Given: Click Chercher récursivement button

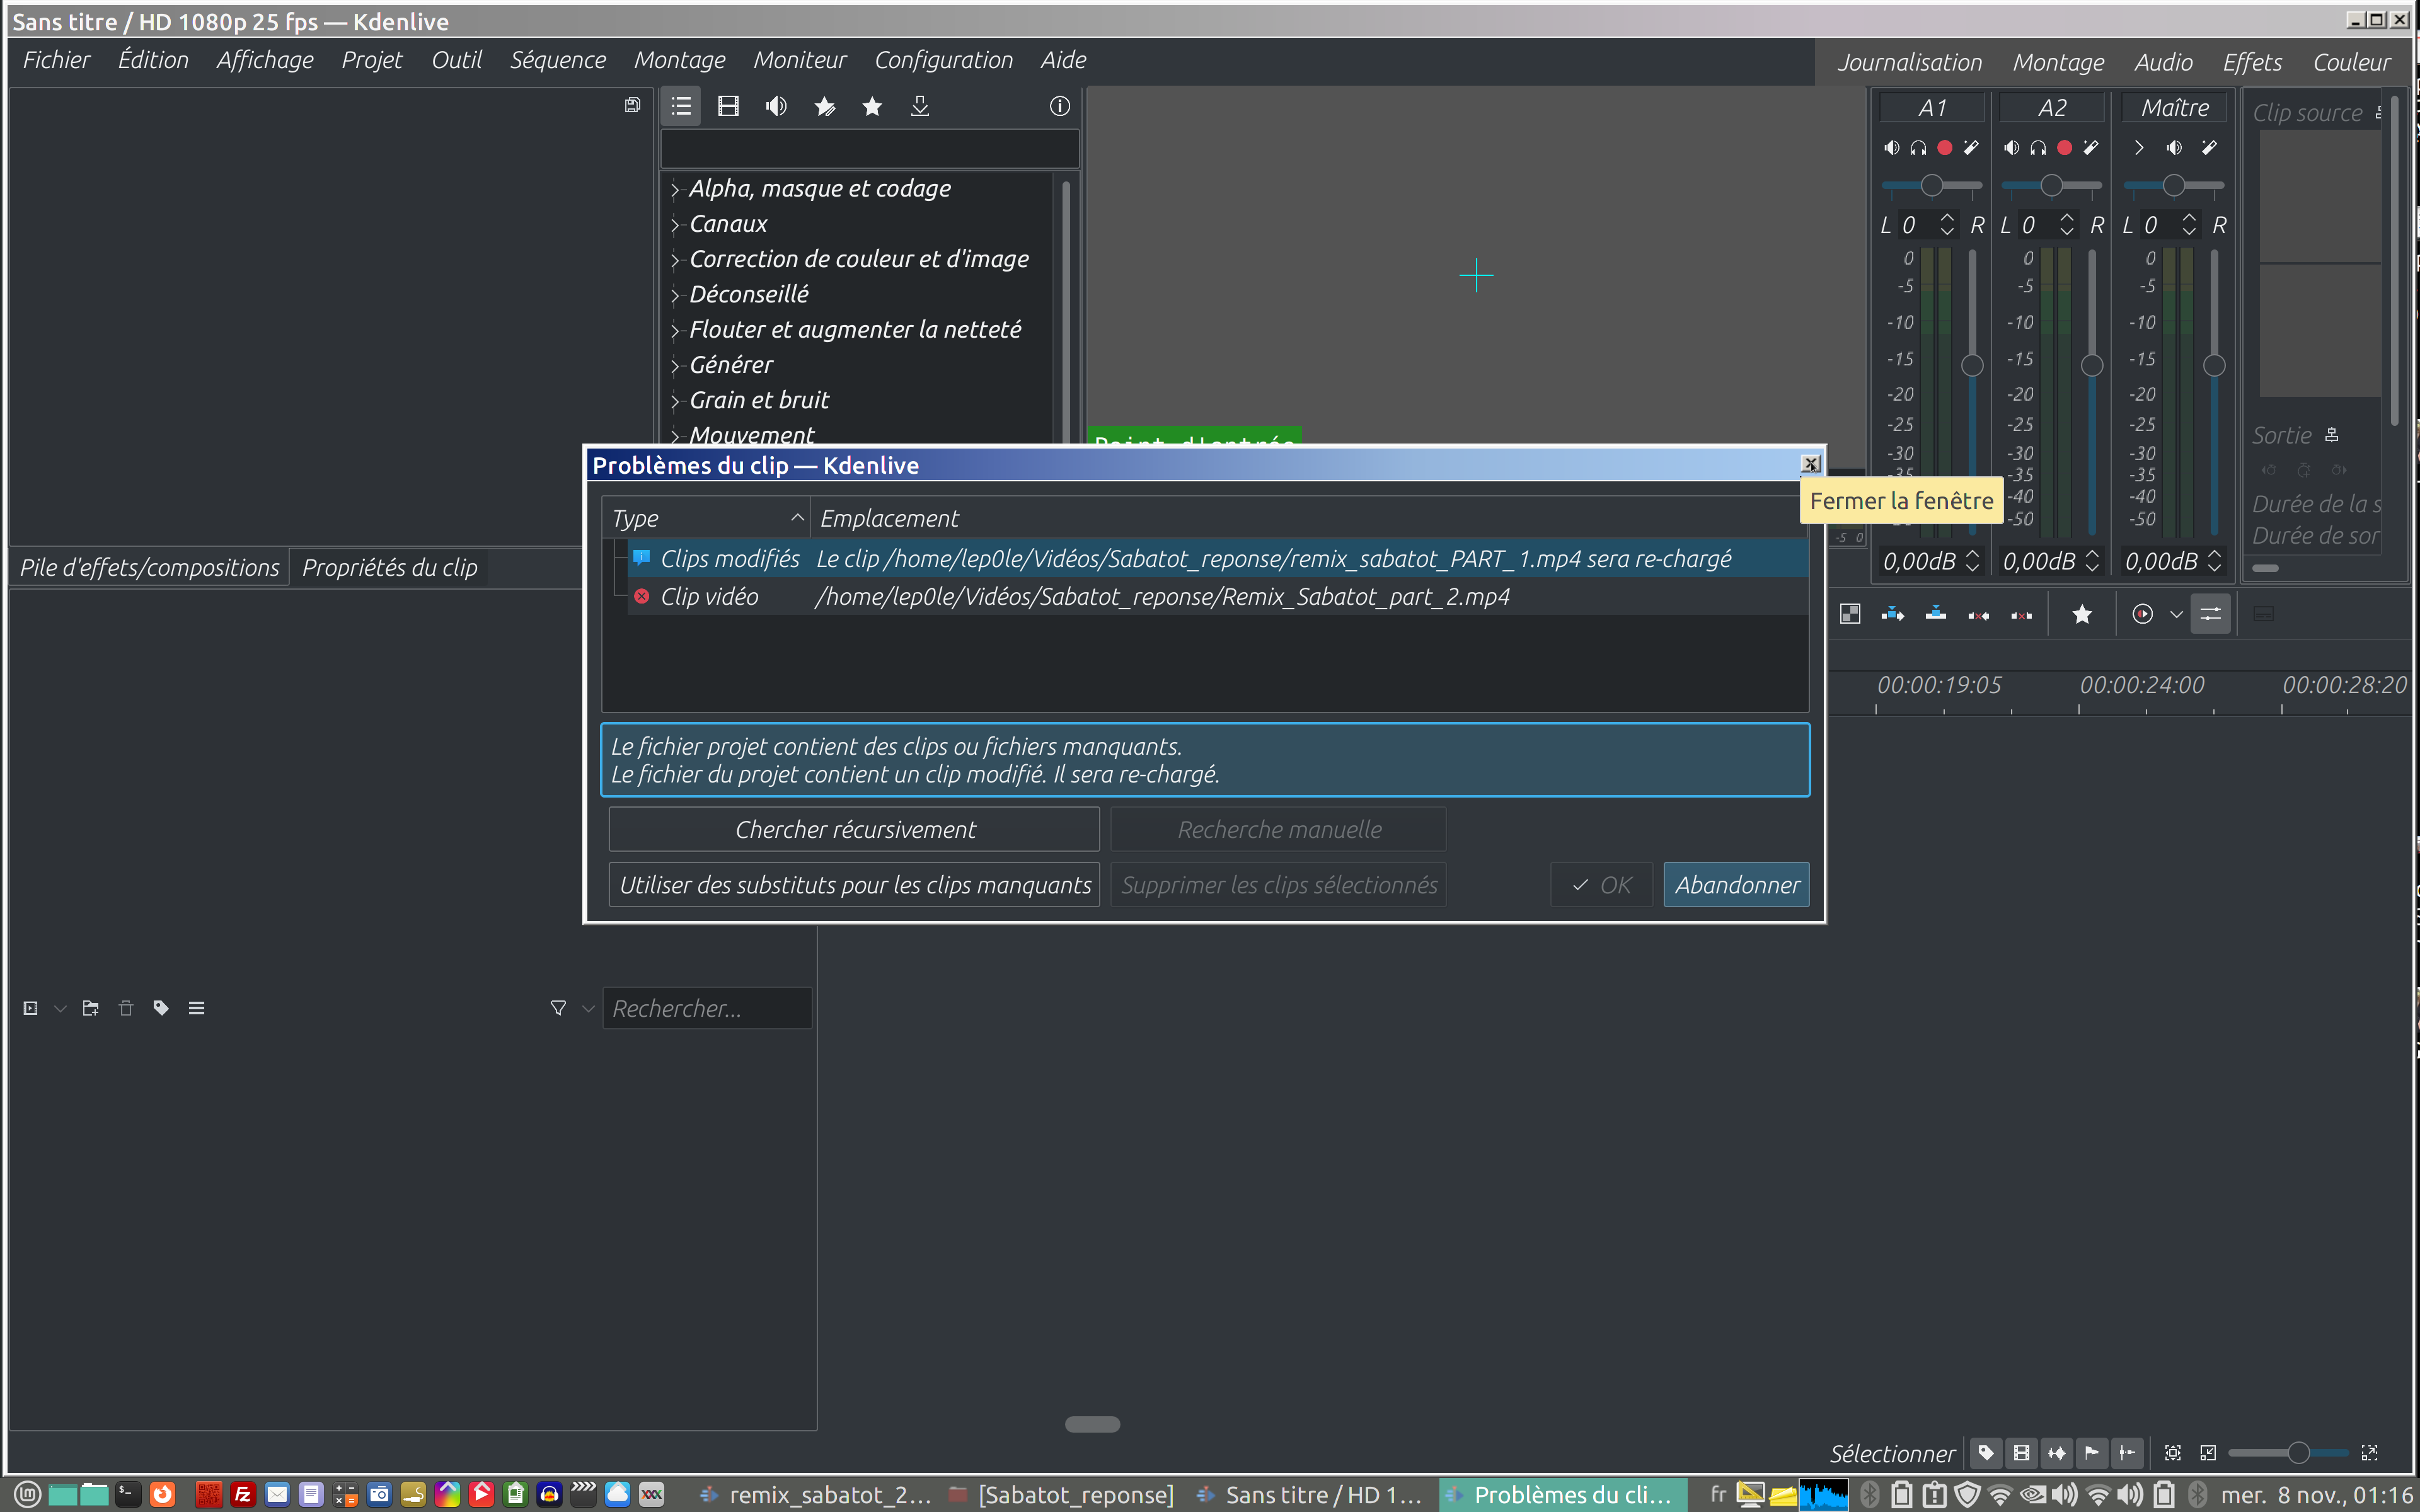Looking at the screenshot, I should [x=854, y=829].
